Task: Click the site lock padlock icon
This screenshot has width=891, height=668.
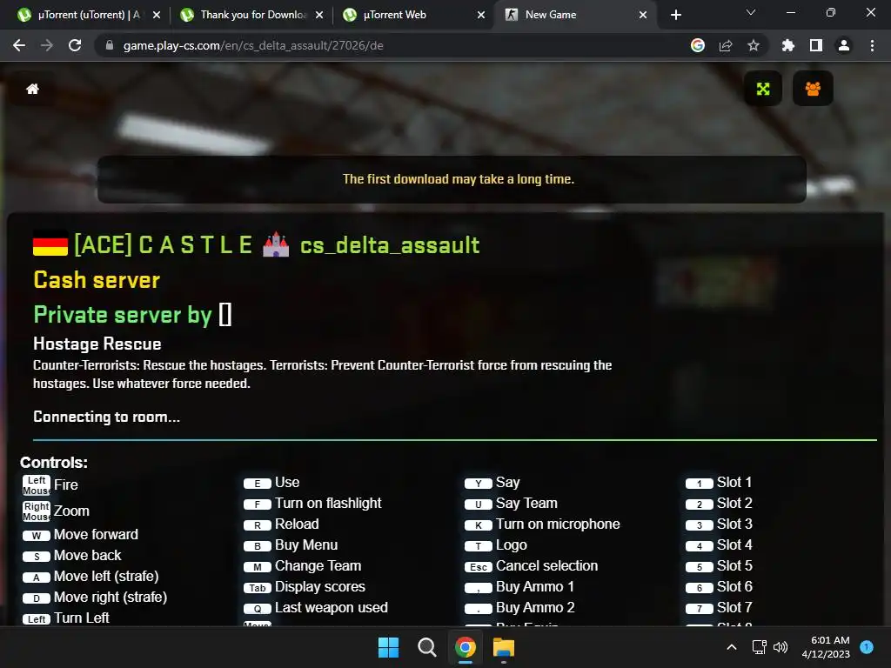Action: [110, 45]
